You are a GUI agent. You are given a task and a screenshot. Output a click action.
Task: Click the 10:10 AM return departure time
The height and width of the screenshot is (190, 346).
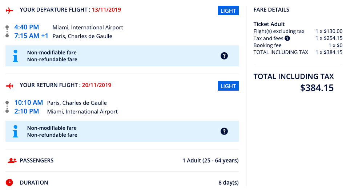pyautogui.click(x=29, y=103)
